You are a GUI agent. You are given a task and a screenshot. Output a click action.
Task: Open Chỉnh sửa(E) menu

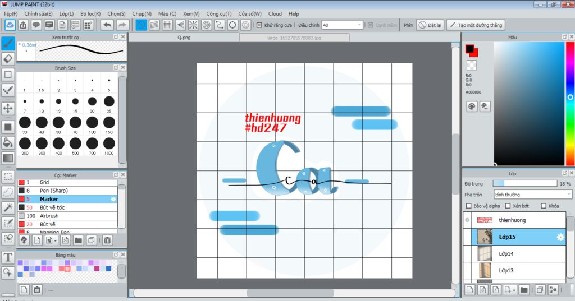(38, 13)
